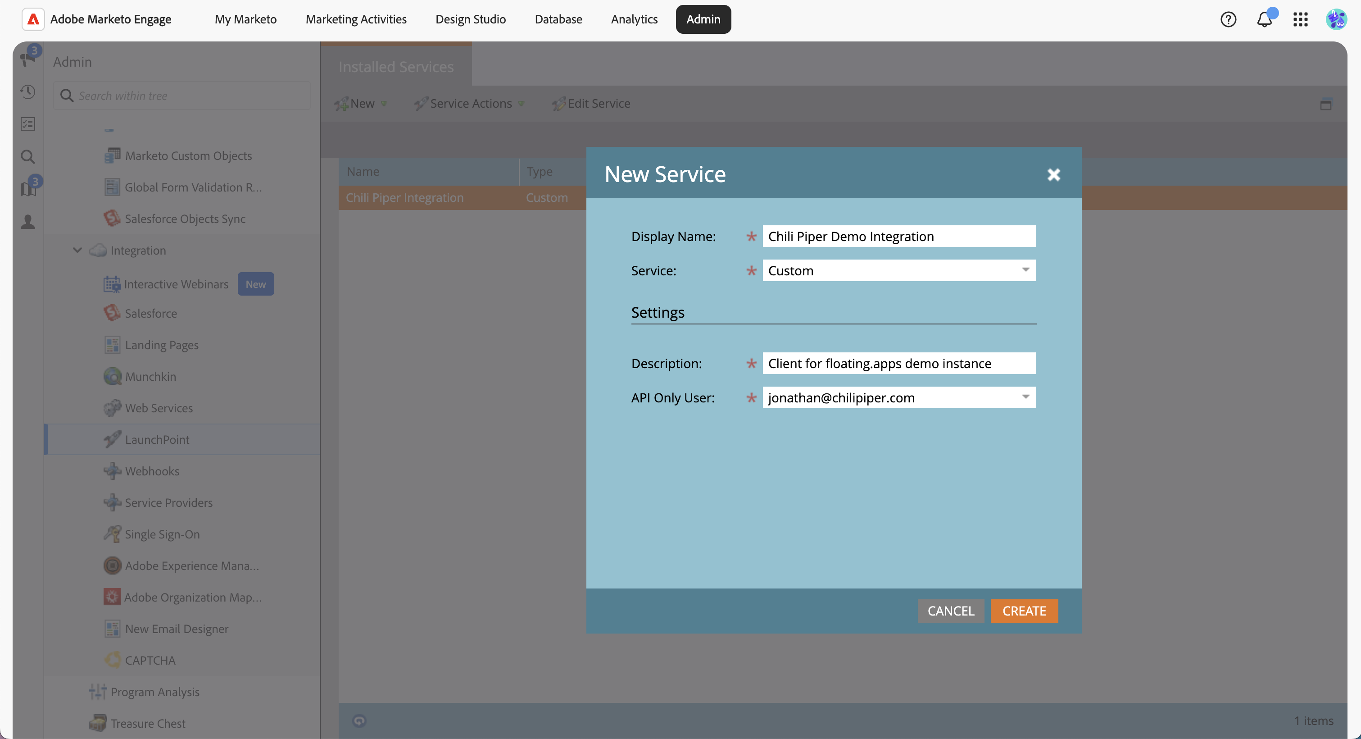This screenshot has height=739, width=1361.
Task: Open the API Only User dropdown
Action: (1025, 397)
